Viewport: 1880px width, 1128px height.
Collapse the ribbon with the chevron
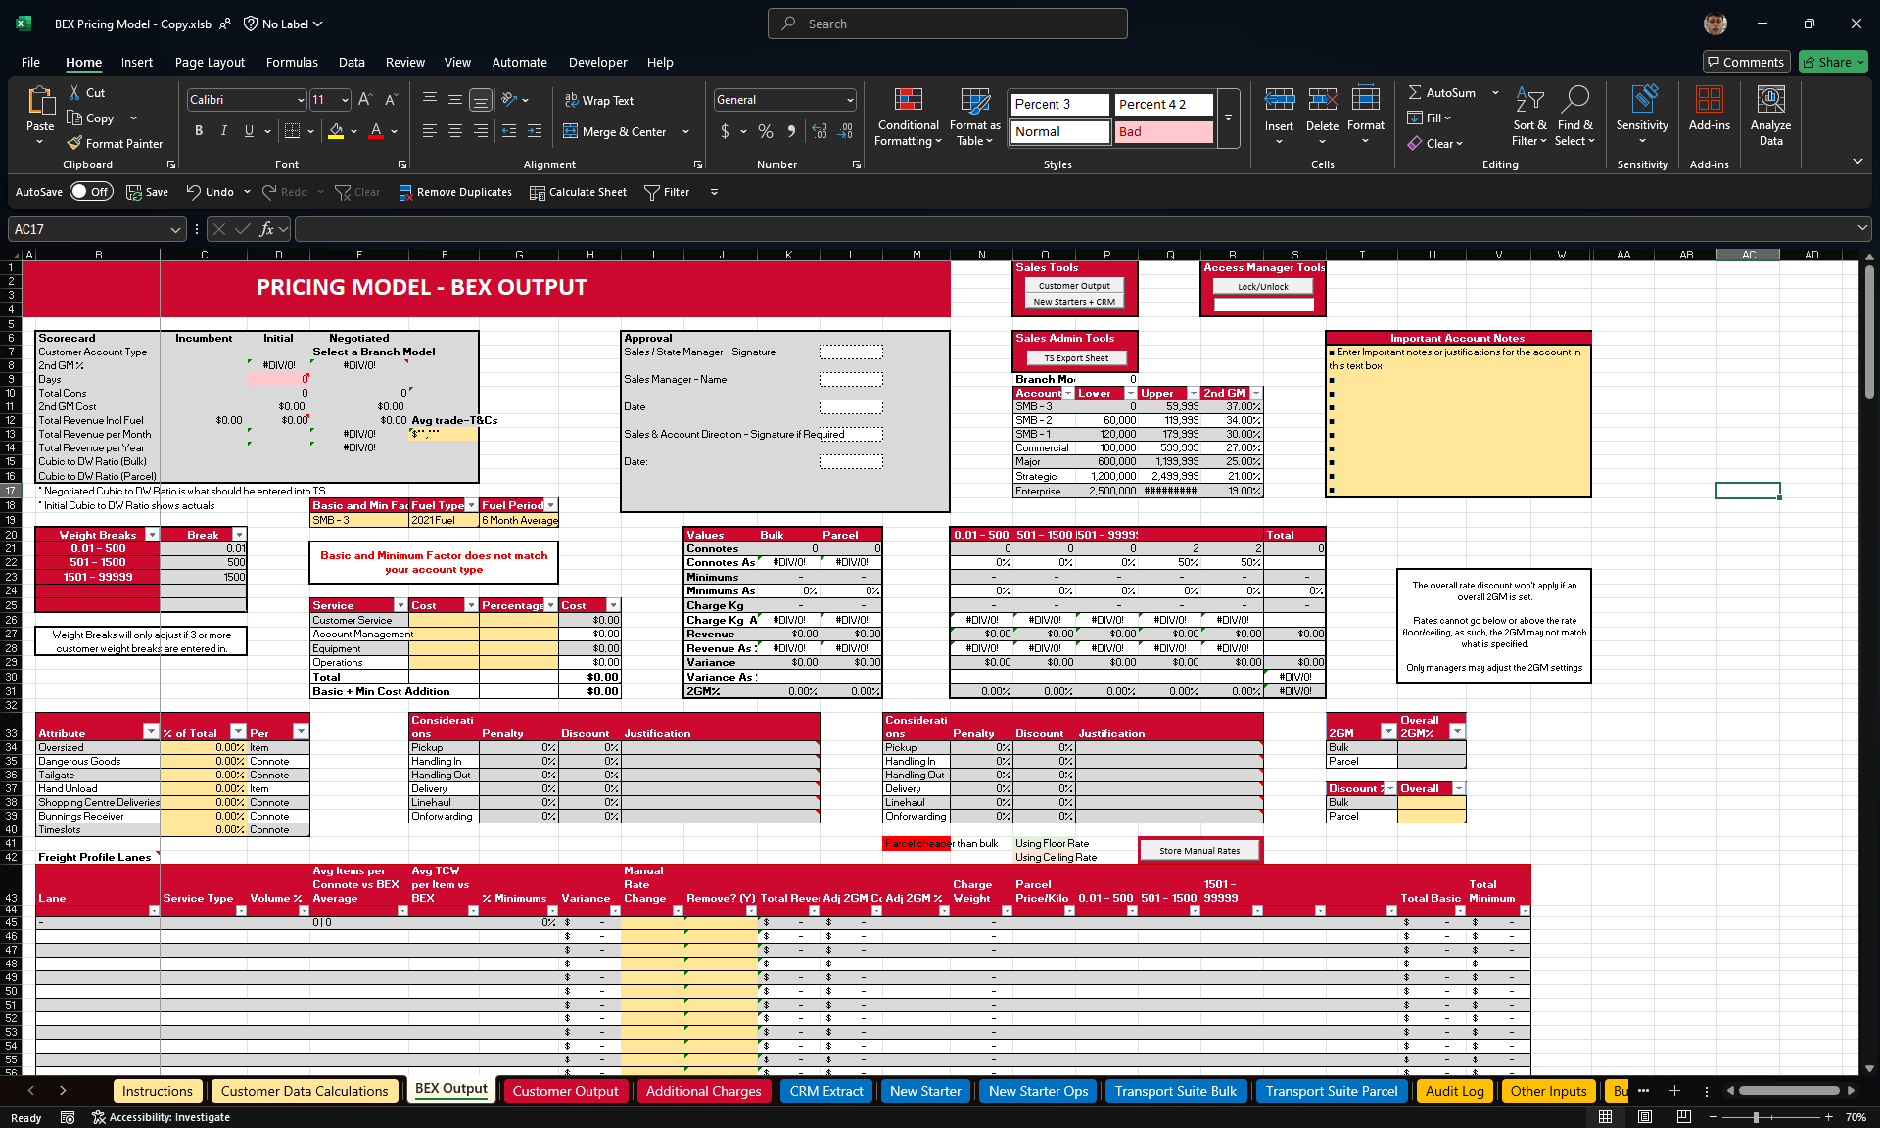coord(1857,162)
